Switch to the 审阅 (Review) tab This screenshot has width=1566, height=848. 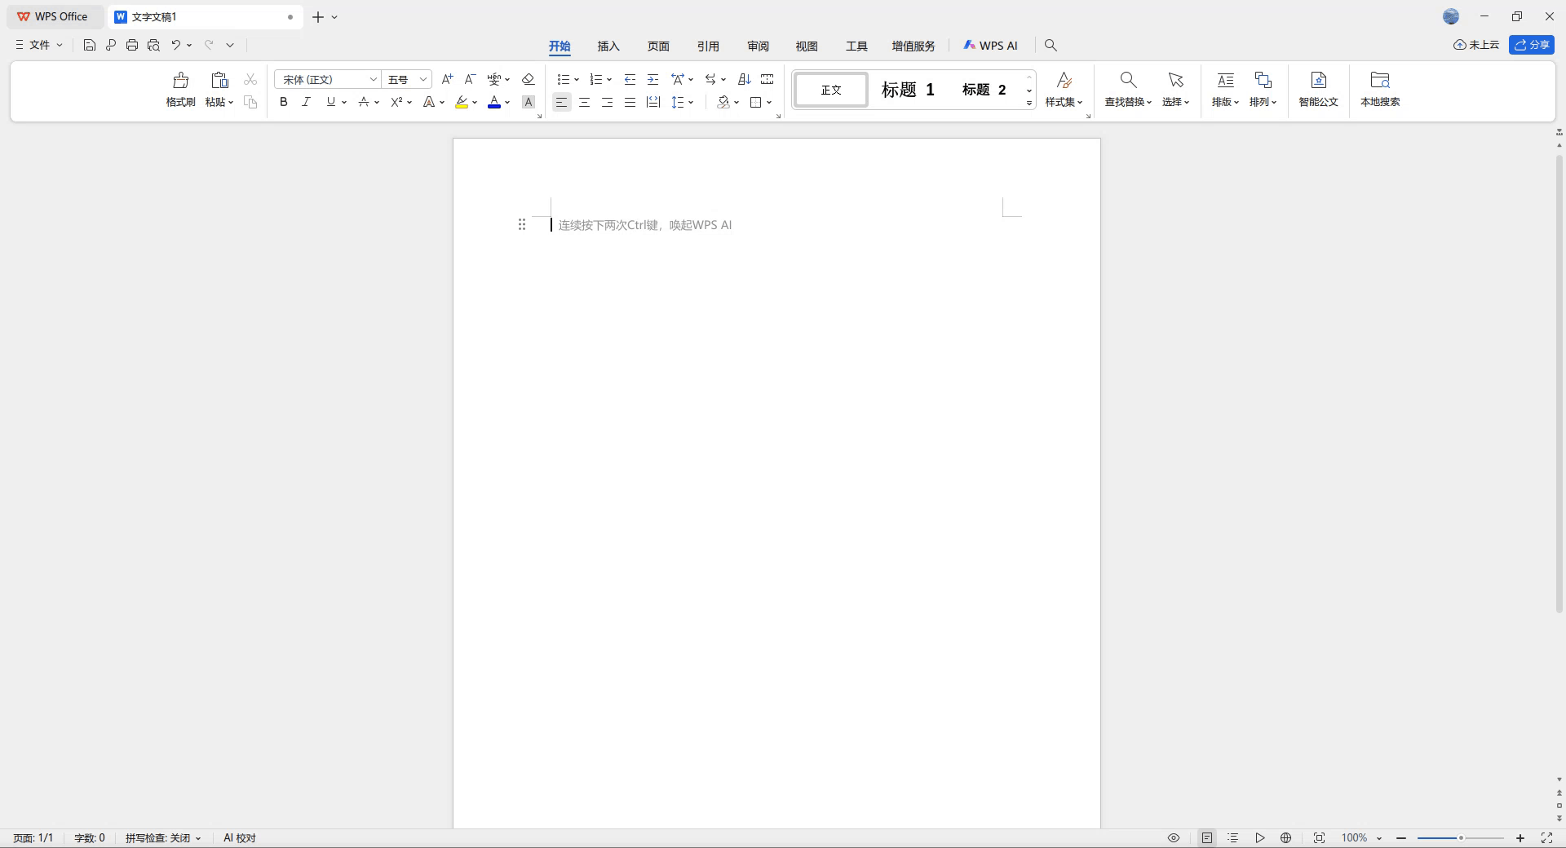coord(758,46)
